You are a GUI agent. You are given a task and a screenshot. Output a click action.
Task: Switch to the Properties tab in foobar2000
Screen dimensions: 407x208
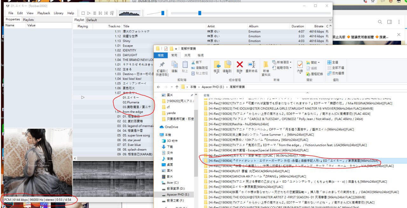(13, 20)
